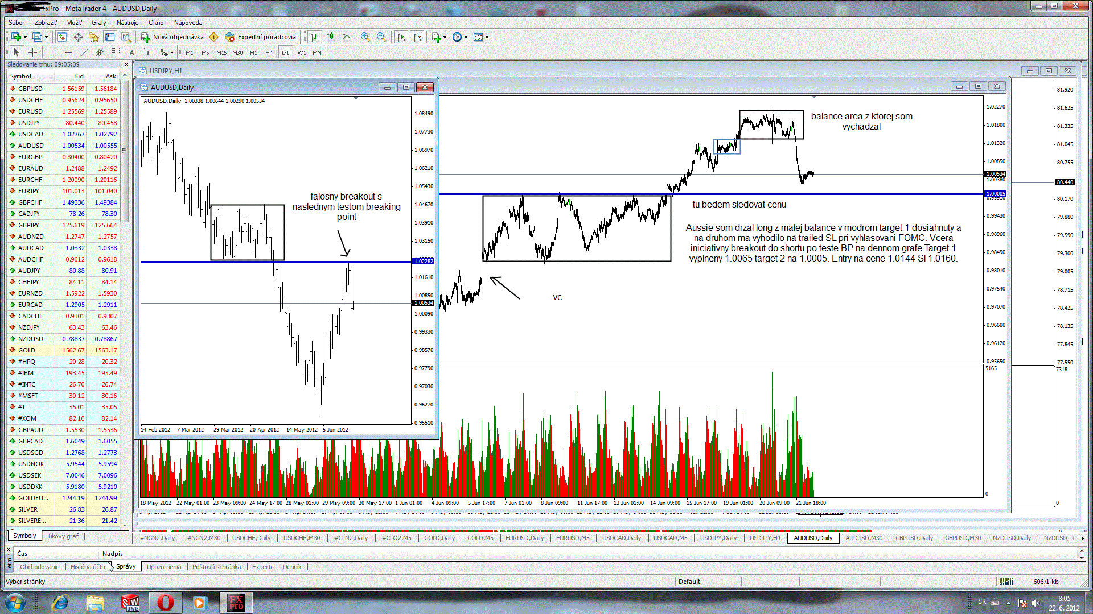Select the GOLD row in Market Watch

coord(27,350)
